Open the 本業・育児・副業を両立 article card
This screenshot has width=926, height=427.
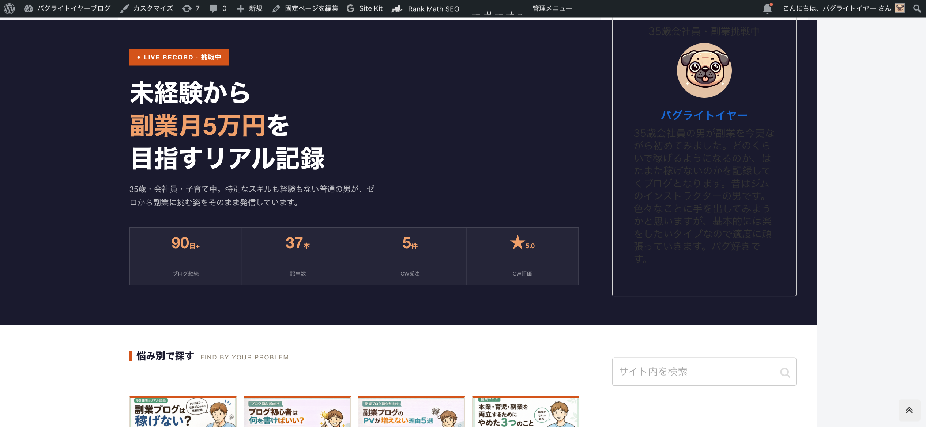[526, 412]
